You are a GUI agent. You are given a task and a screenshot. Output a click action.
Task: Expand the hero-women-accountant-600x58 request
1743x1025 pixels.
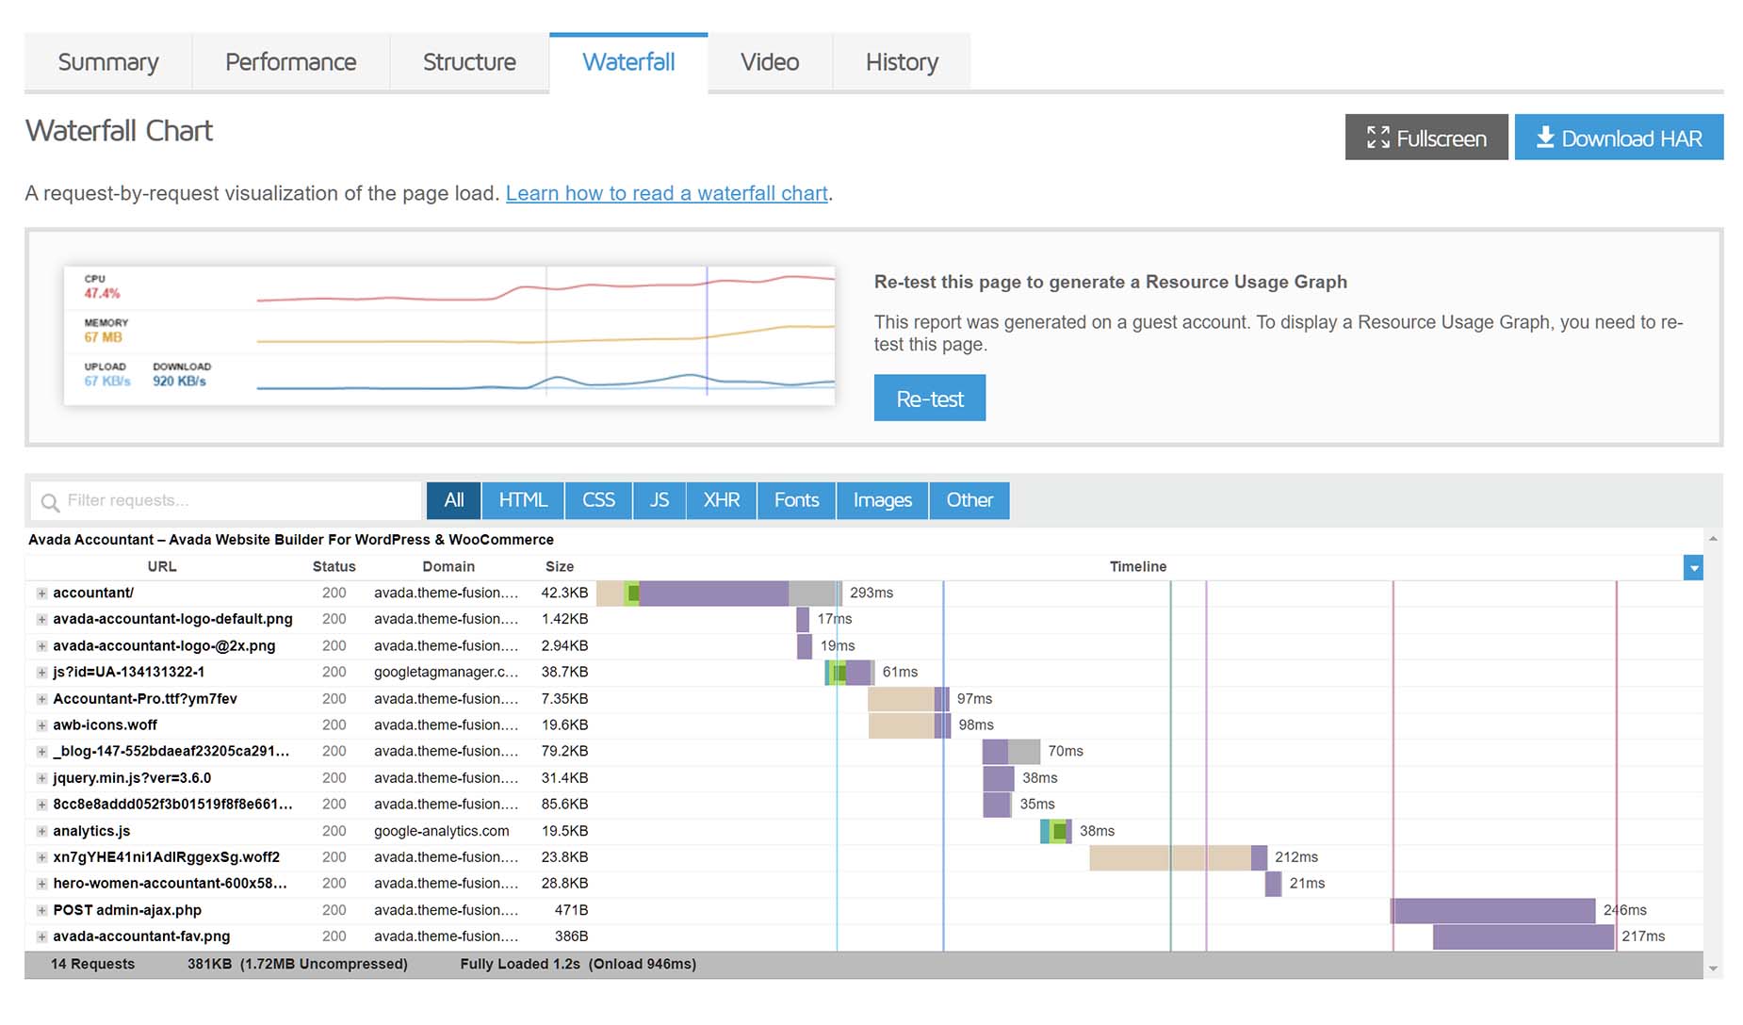[41, 884]
